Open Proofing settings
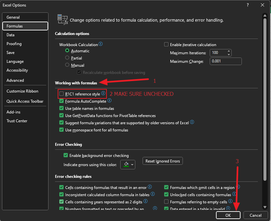The width and height of the screenshot is (271, 221). click(x=25, y=44)
